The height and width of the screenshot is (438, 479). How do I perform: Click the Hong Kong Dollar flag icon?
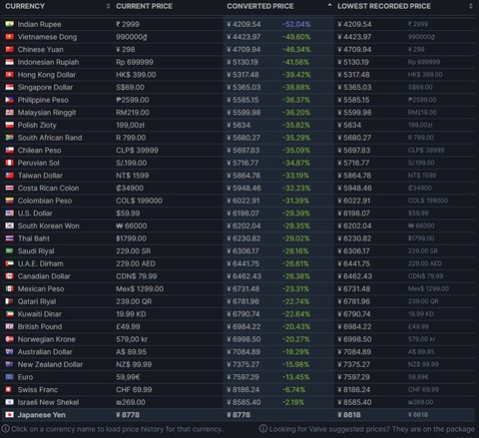(9, 75)
